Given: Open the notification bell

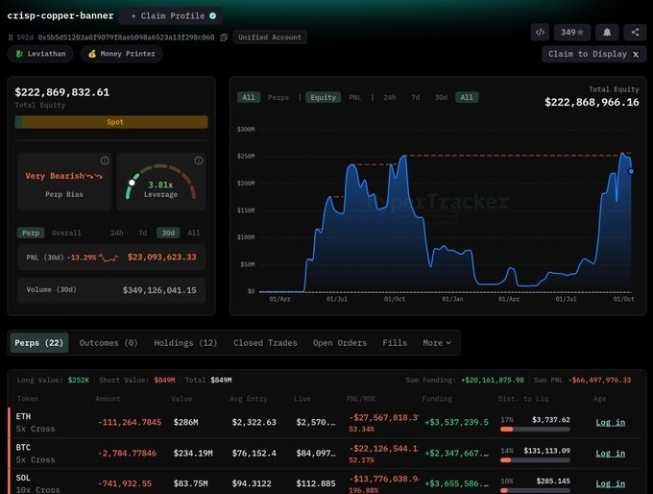Looking at the screenshot, I should 607,32.
